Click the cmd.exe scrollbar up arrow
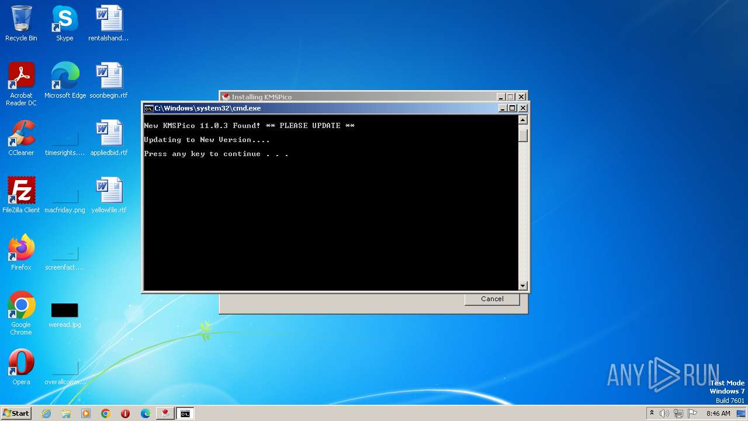 click(x=523, y=120)
